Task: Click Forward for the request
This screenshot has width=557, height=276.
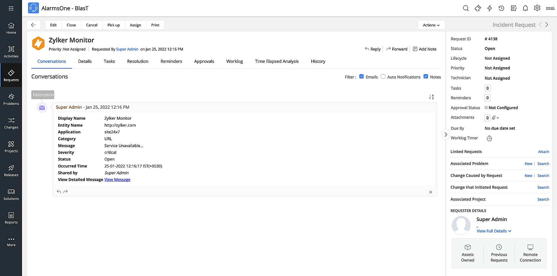Action: (x=397, y=49)
